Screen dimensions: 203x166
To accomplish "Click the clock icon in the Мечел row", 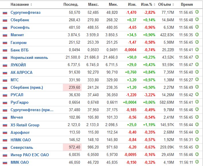I will tap(197, 117).
